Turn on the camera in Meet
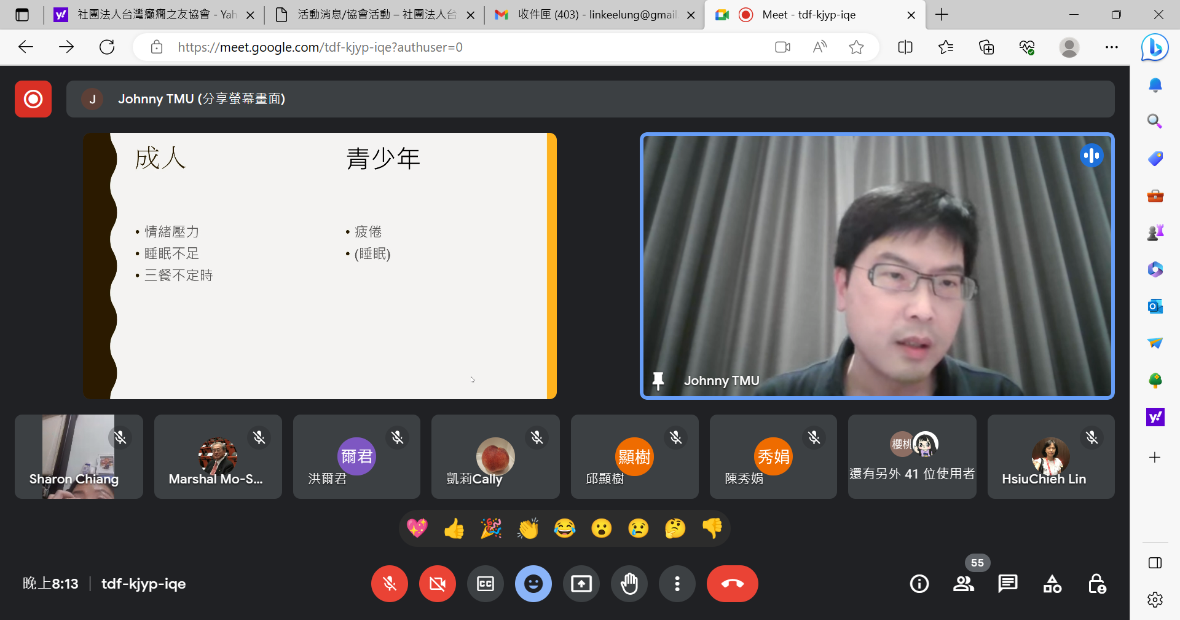Screen dimensions: 1180x620 pos(438,584)
